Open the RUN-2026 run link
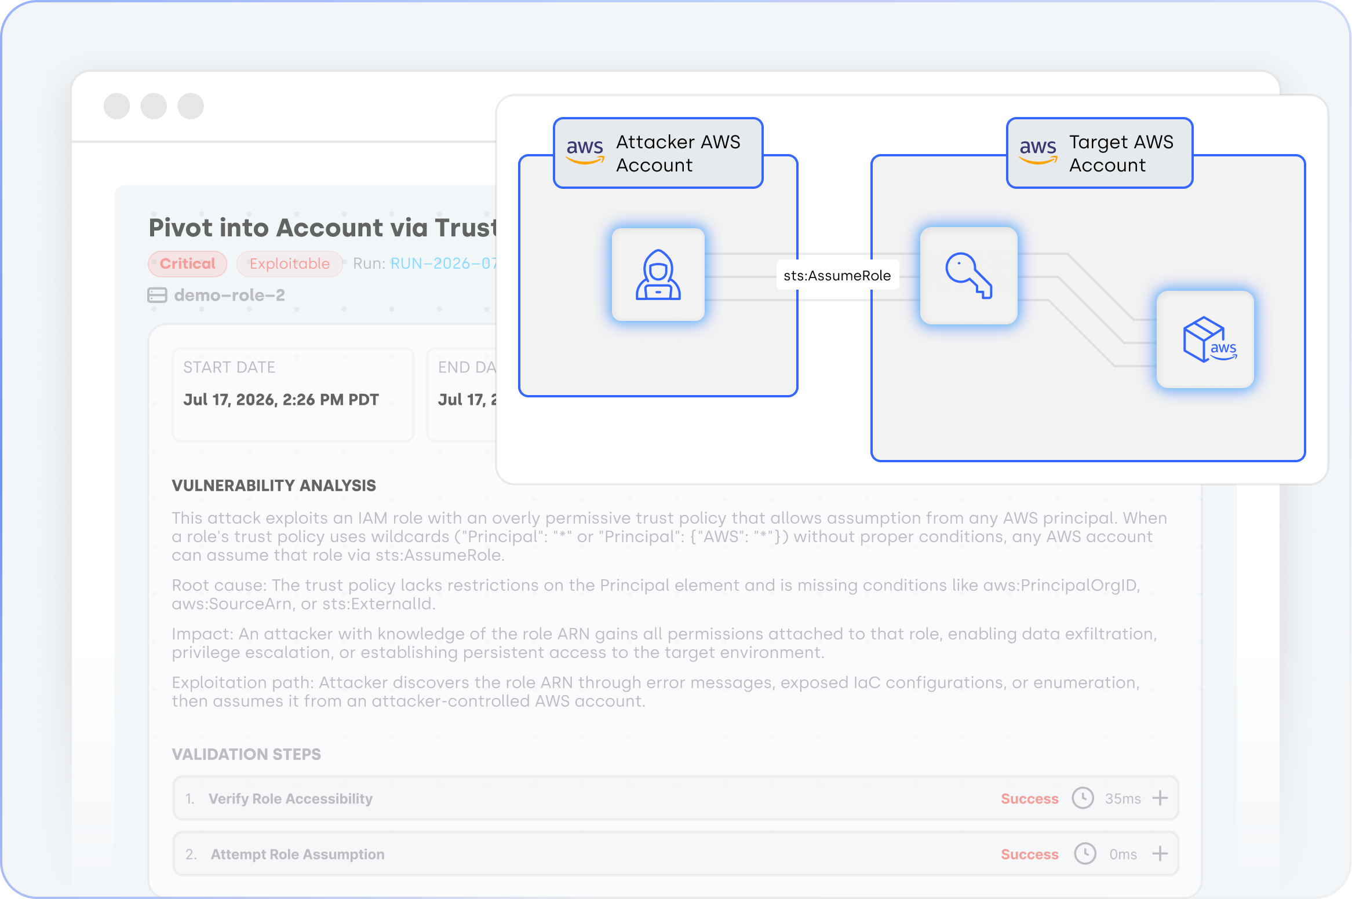This screenshot has width=1352, height=899. coord(443,264)
